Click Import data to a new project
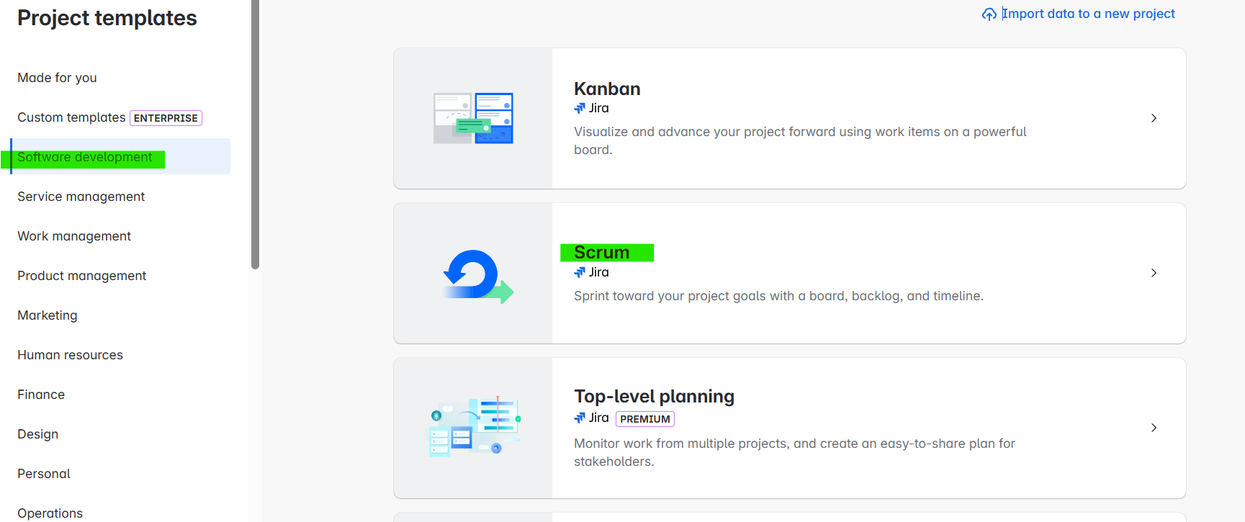This screenshot has width=1245, height=522. tap(1088, 14)
